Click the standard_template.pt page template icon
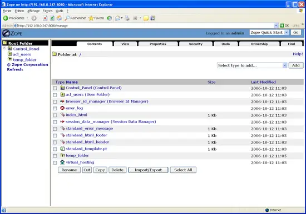The image size is (306, 214). tap(62, 149)
